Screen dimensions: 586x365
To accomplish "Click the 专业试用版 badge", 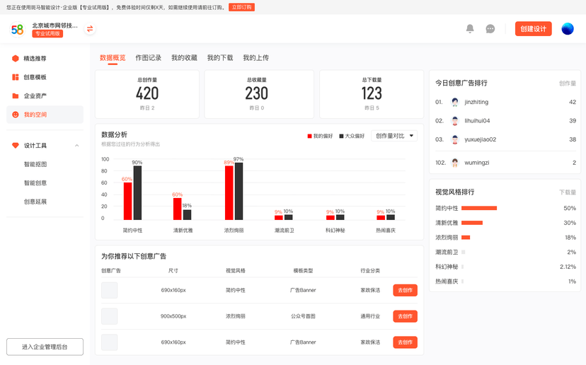I will (47, 34).
